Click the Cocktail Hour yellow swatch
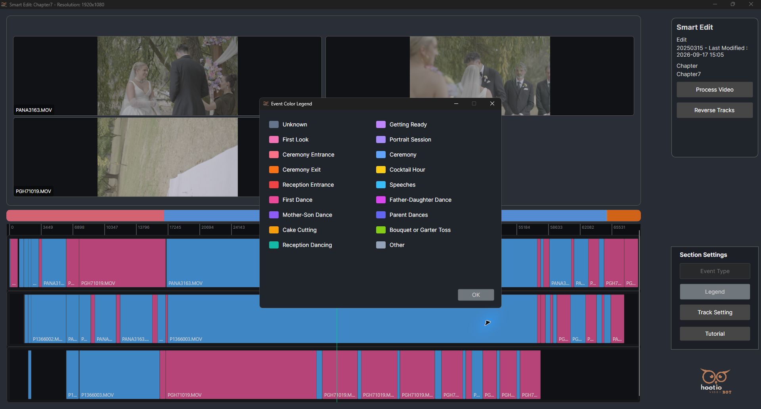 pos(381,170)
